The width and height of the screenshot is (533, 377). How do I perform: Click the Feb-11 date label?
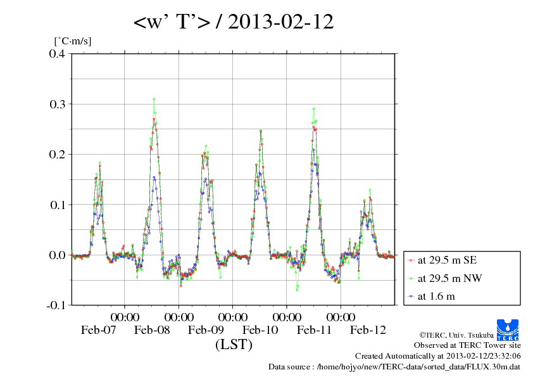coord(314,329)
